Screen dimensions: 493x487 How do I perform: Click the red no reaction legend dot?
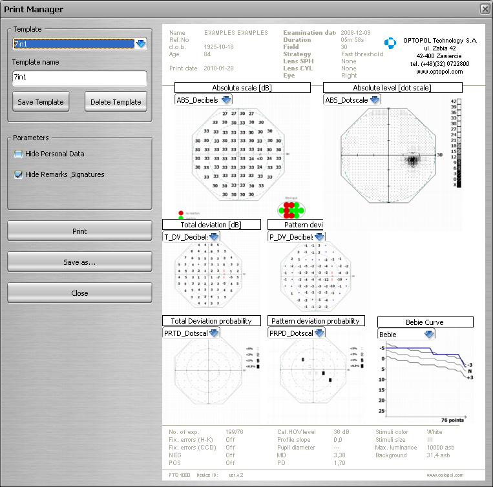(x=181, y=213)
